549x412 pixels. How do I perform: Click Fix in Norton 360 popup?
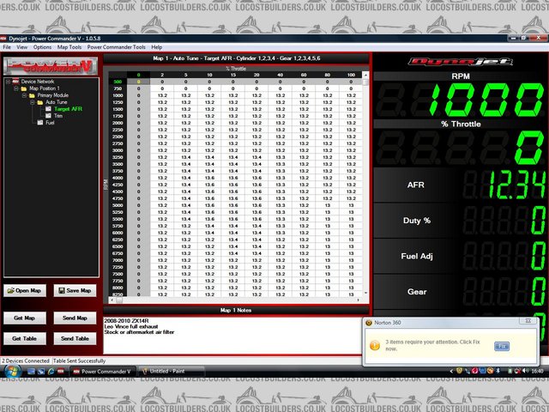click(502, 346)
